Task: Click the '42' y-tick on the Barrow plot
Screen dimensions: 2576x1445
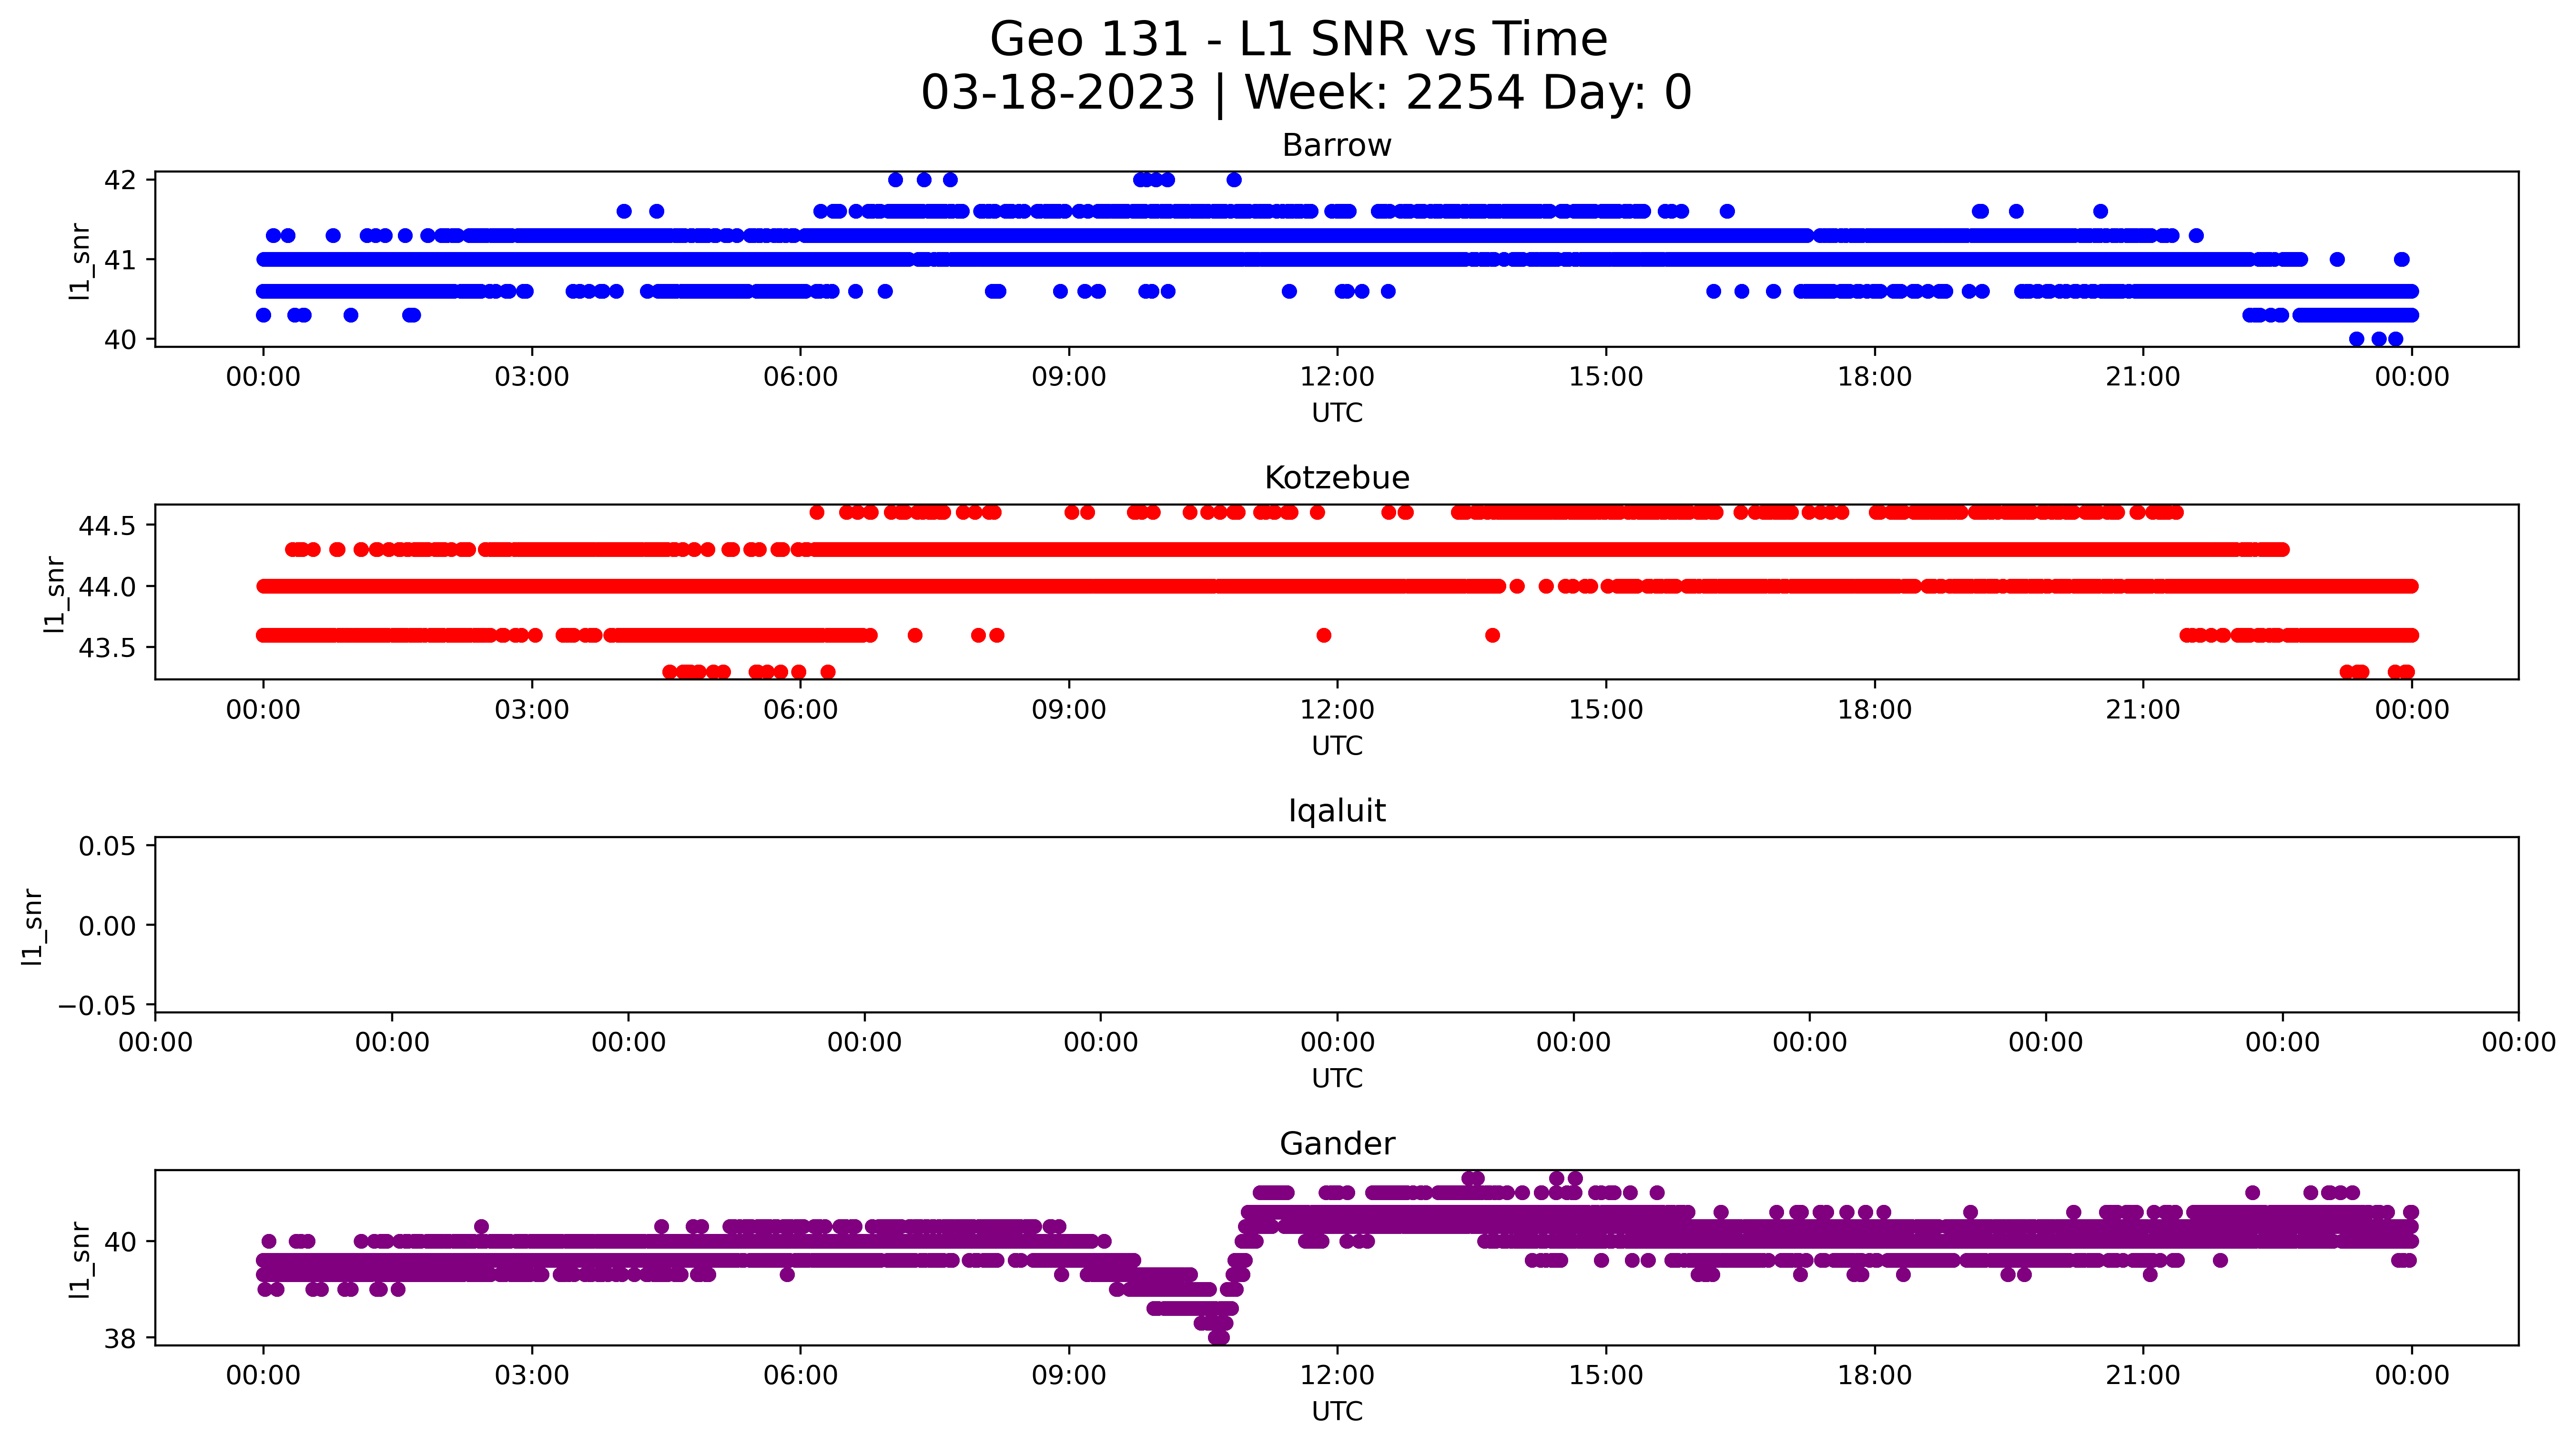Action: click(x=120, y=180)
